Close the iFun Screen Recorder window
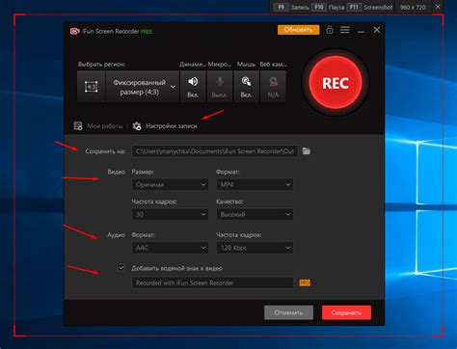 [377, 30]
